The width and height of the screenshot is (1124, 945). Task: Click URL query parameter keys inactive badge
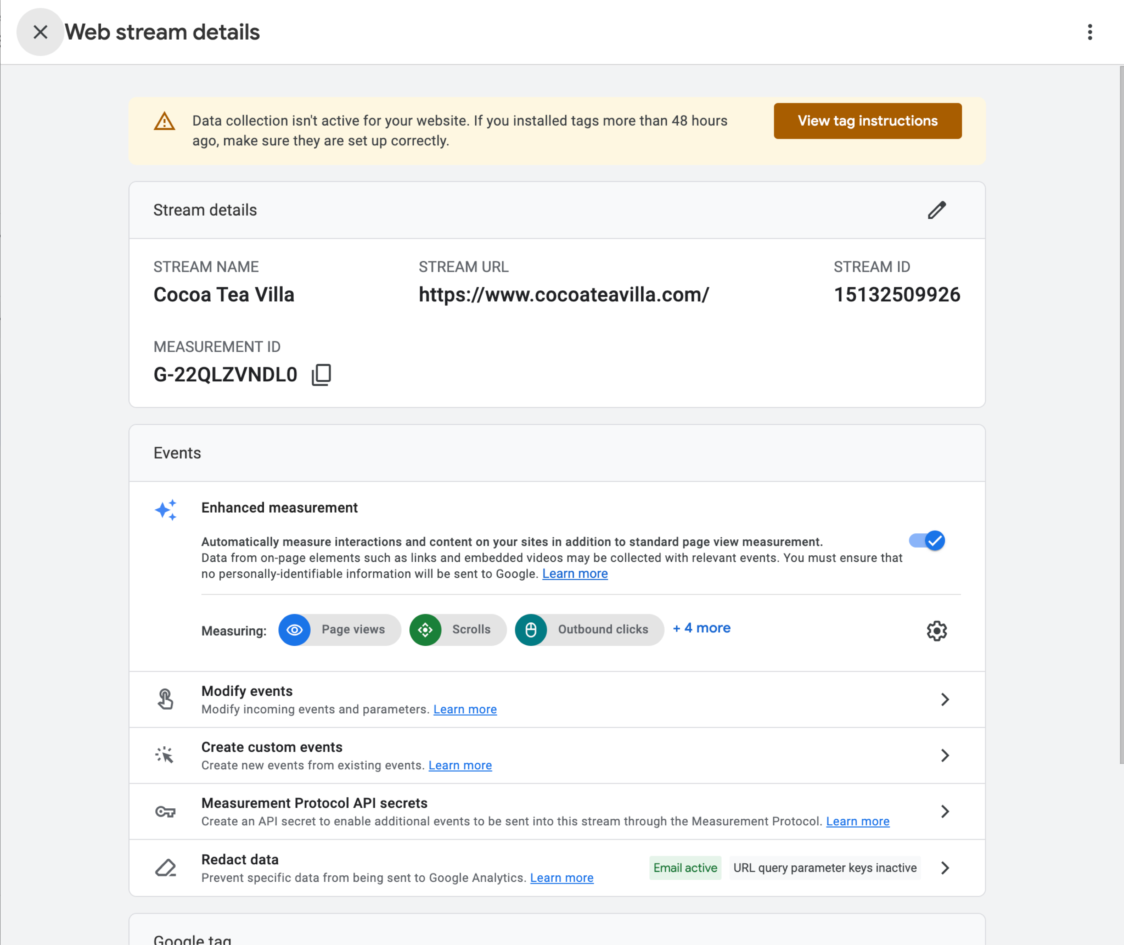pos(825,868)
